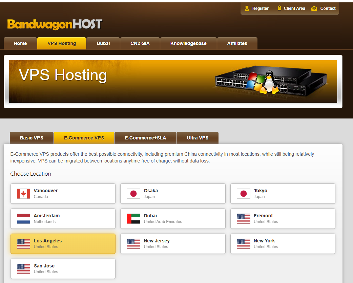
Task: Click the US flag on New York card
Action: coord(243,244)
